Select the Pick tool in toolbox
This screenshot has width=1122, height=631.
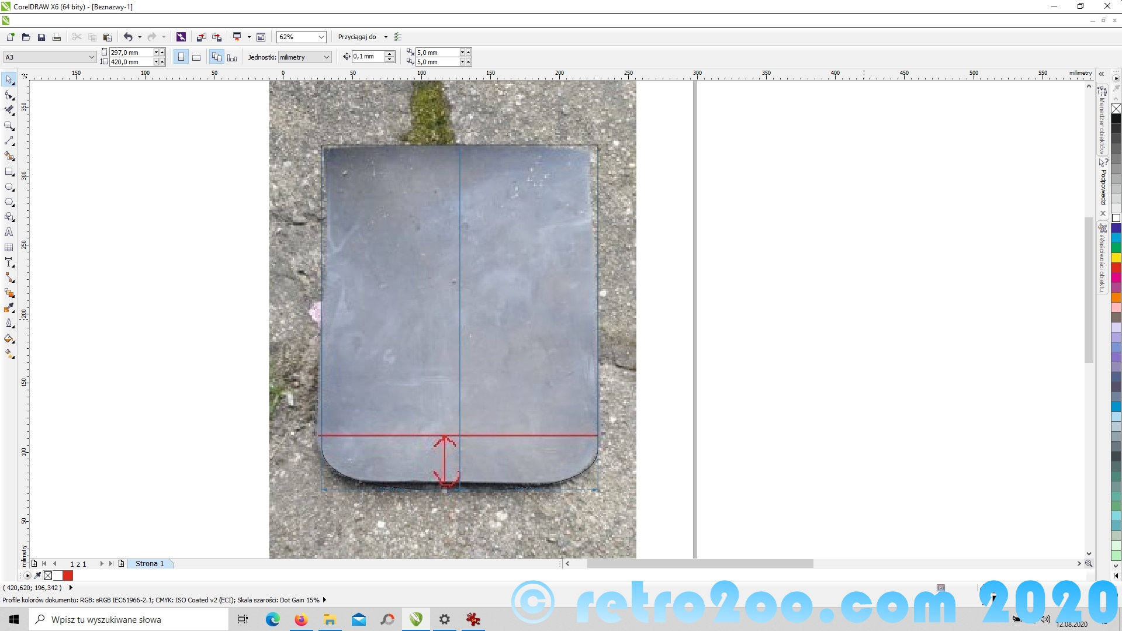[9, 79]
